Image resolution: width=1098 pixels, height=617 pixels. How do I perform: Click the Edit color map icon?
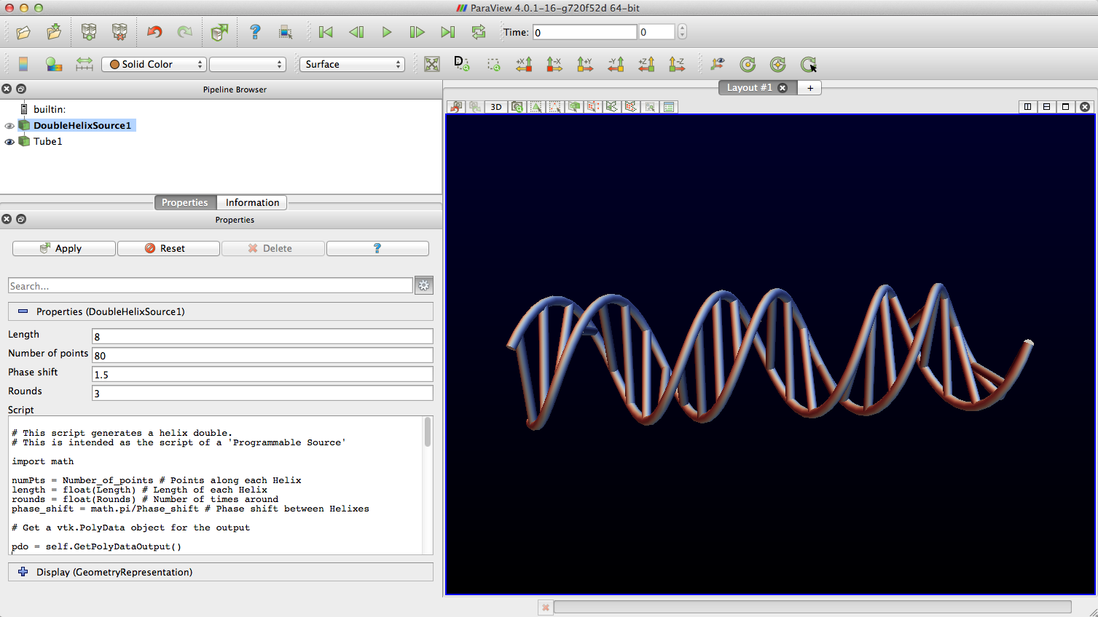[54, 64]
